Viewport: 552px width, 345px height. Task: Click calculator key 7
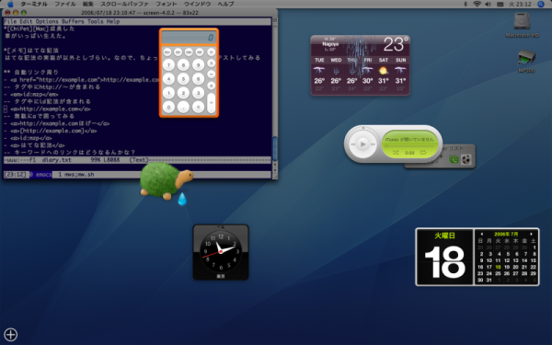point(168,65)
